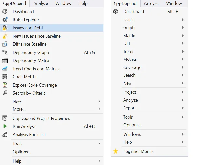203x165 pixels.
Task: Click the New Issues since Baseline icon
Action: point(5,36)
